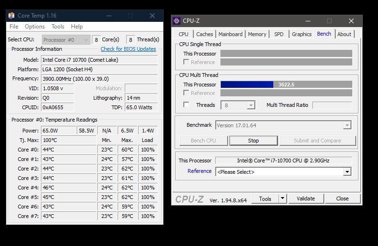Image resolution: width=378 pixels, height=246 pixels.
Task: Switch to the Mainboard tab
Action: 230,34
